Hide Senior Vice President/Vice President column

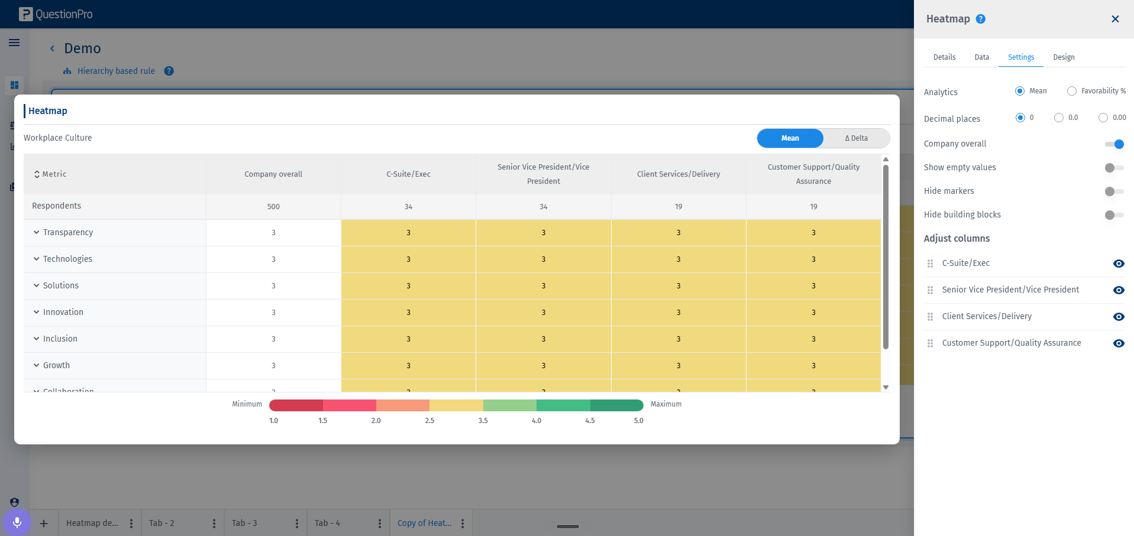click(1119, 290)
